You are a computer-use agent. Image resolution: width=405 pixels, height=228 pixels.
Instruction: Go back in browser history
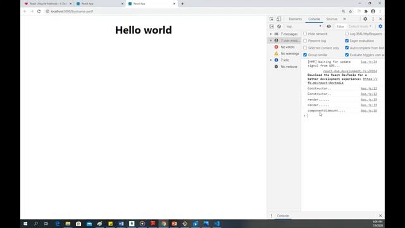click(x=25, y=11)
